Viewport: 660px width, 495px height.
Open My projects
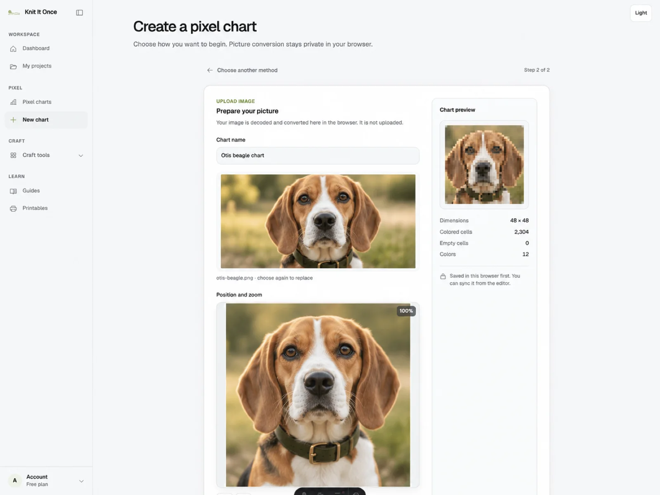coord(46,66)
